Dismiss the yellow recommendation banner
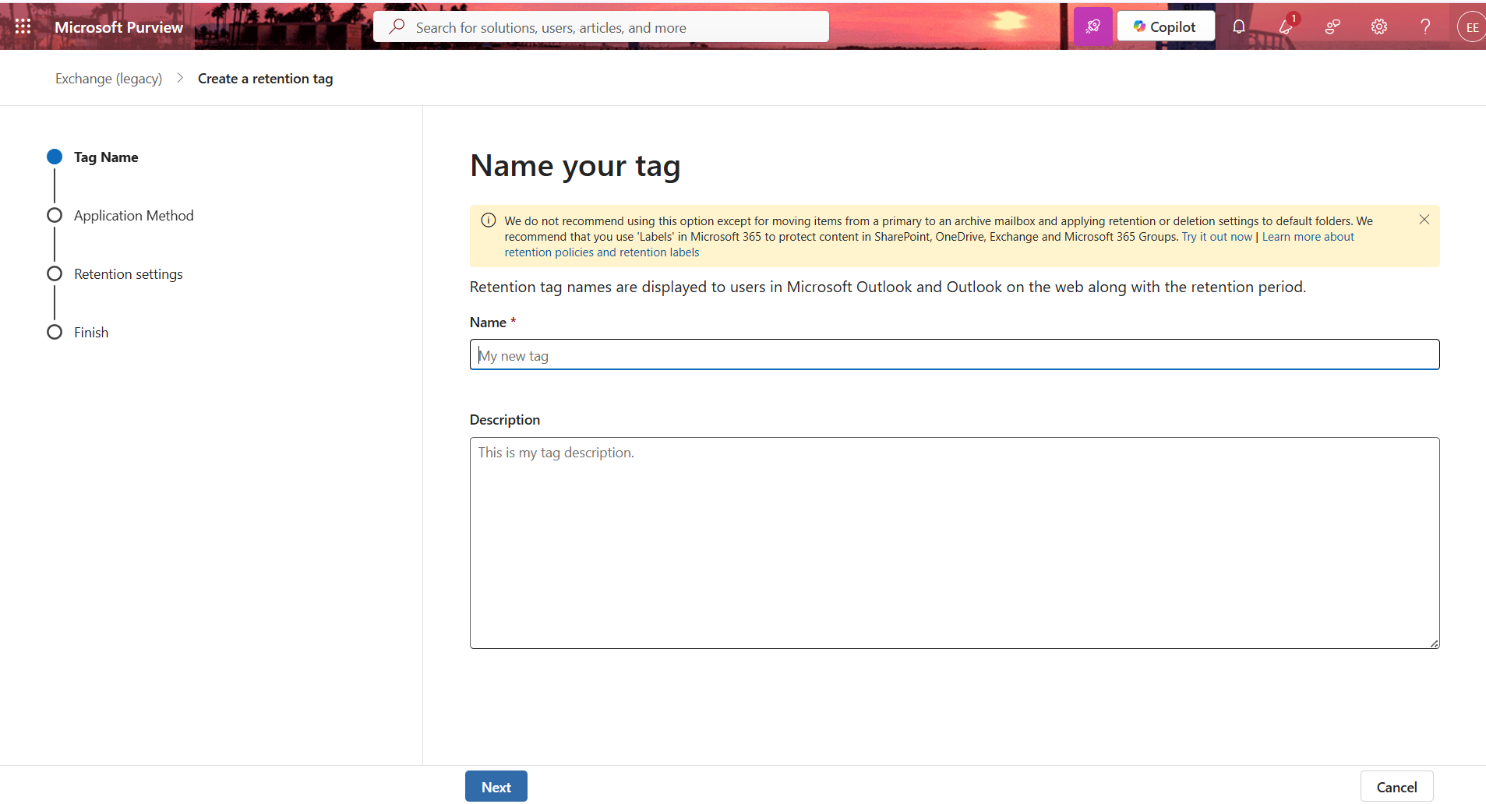 1424,220
